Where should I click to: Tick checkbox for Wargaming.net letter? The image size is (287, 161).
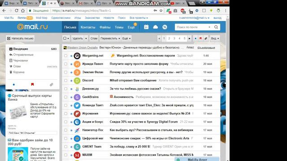coord(65,55)
